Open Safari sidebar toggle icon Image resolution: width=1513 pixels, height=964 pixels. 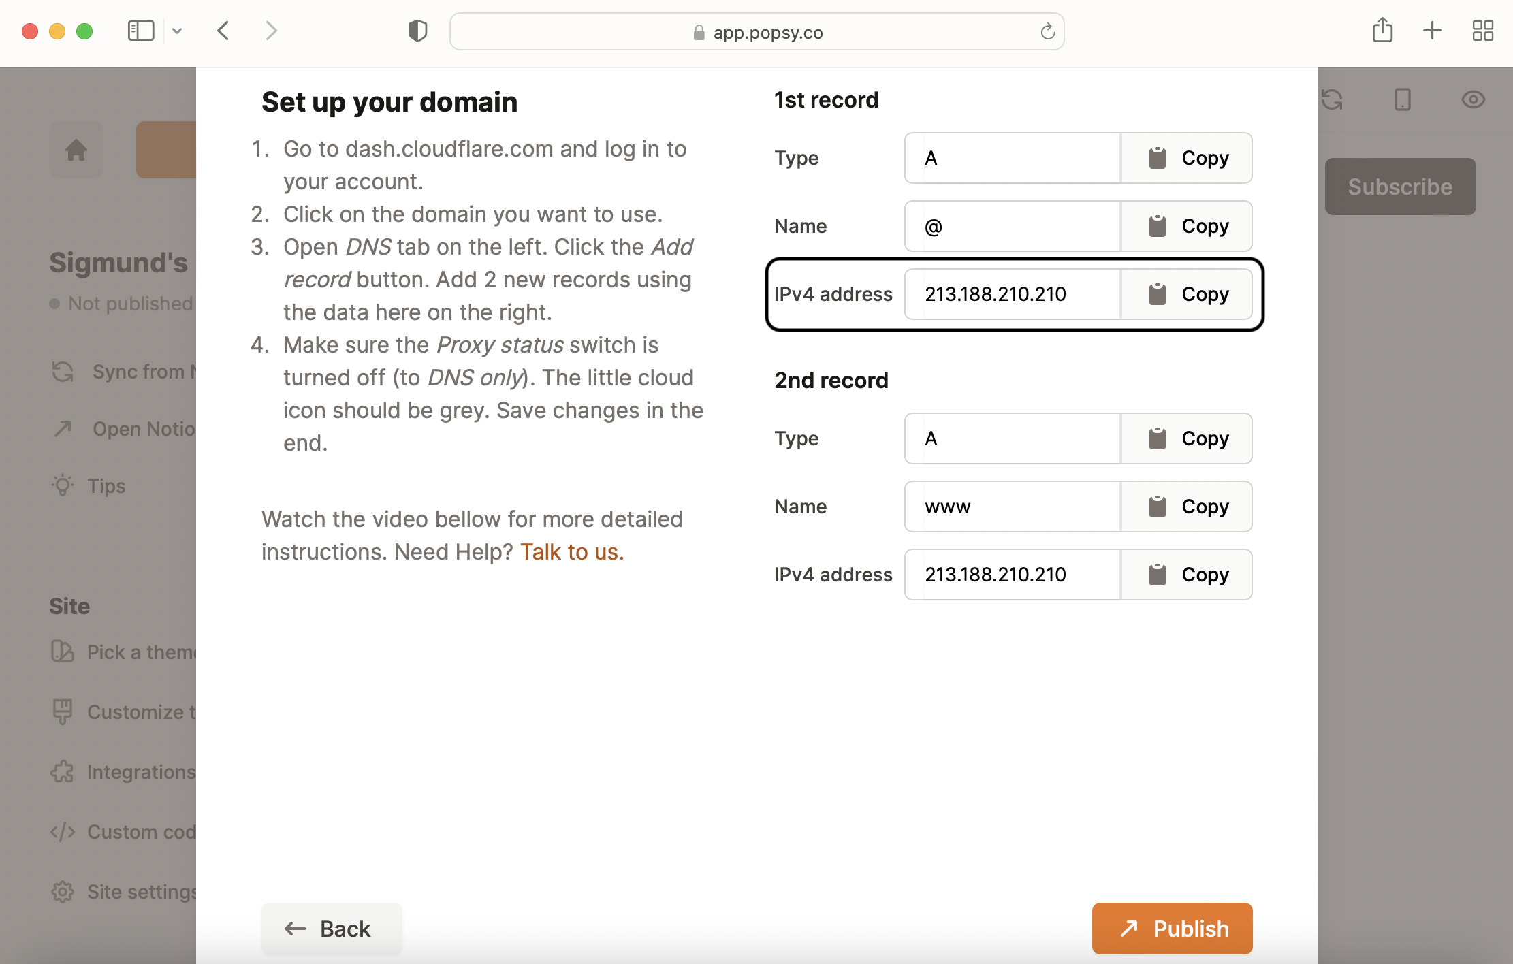pos(141,31)
